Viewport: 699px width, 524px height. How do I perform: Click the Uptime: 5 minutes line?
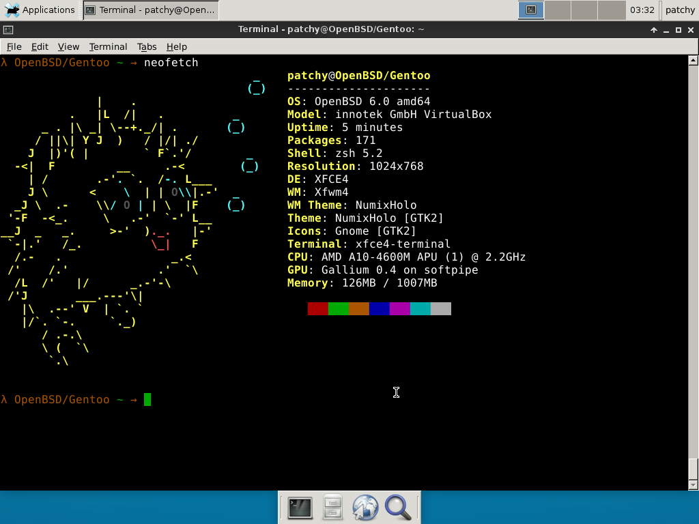345,128
